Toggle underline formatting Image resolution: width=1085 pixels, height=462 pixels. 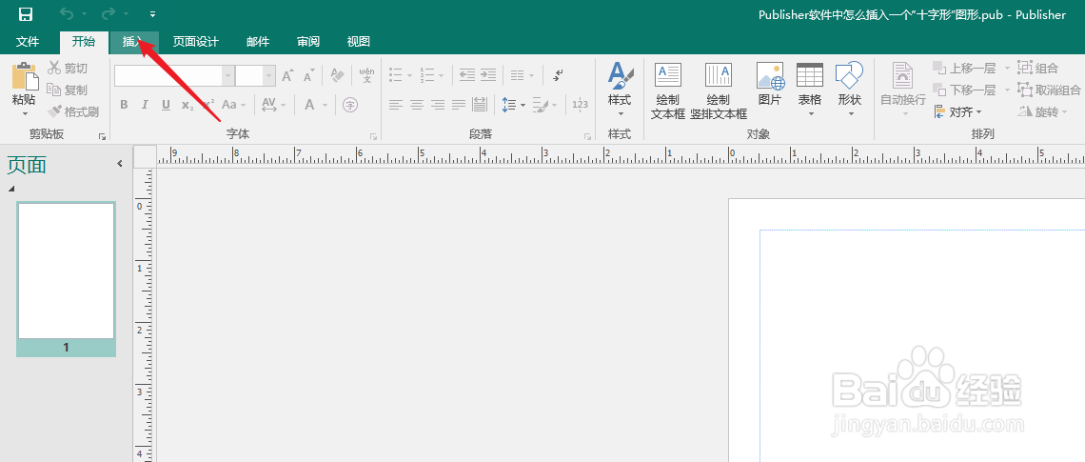[x=166, y=105]
